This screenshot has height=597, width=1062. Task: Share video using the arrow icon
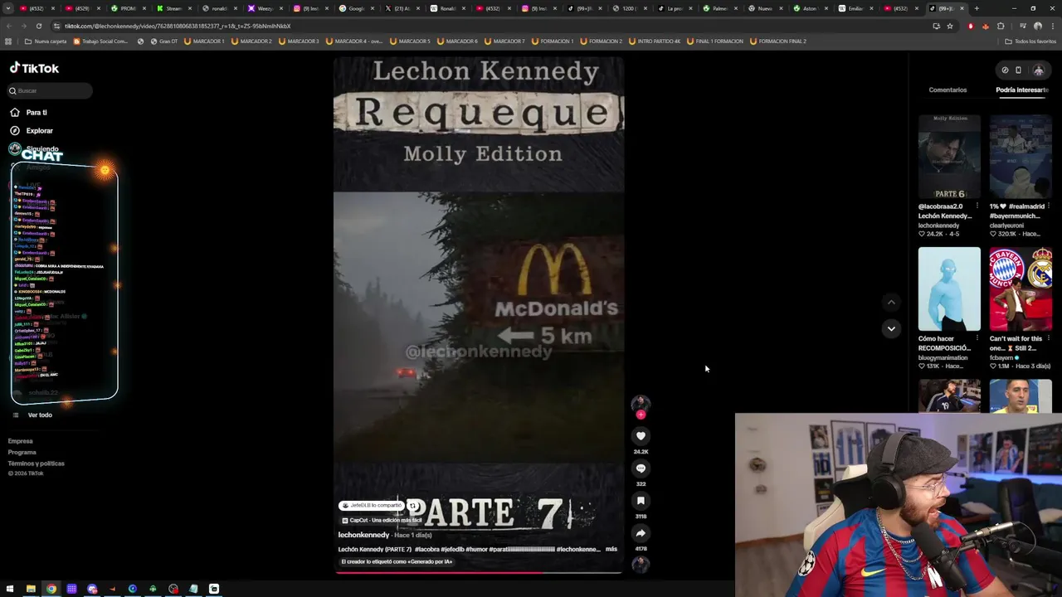[641, 533]
